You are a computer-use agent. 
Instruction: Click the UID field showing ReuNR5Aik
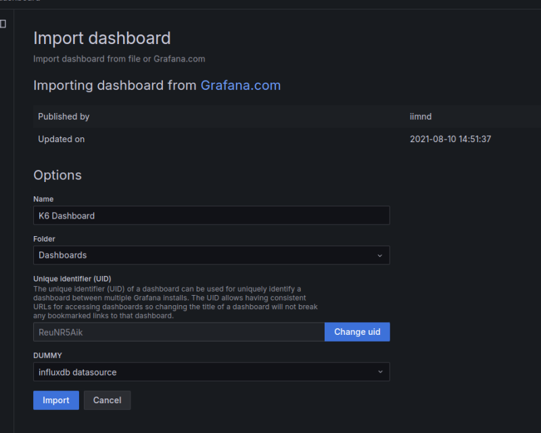[x=179, y=332]
